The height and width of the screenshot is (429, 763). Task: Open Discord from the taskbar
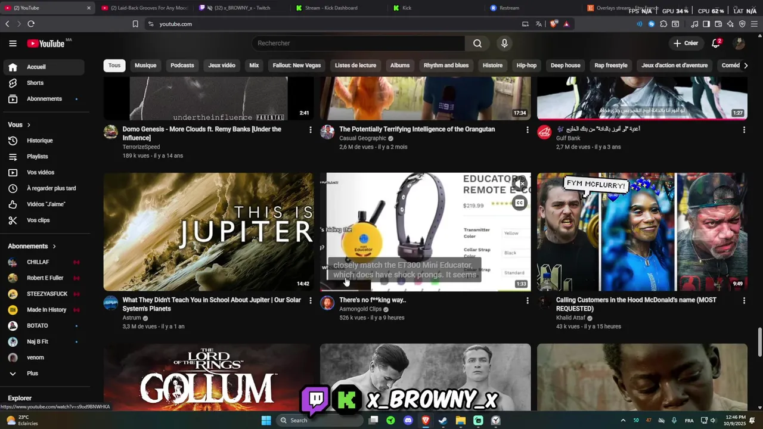click(408, 420)
